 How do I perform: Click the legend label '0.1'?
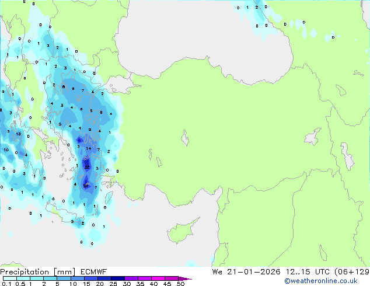click(x=6, y=284)
